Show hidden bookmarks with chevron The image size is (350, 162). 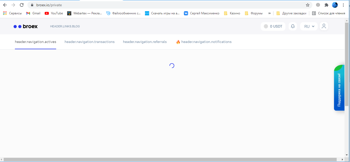pos(269,13)
